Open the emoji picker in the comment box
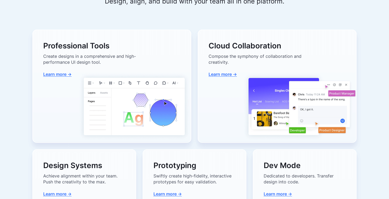 (301, 121)
